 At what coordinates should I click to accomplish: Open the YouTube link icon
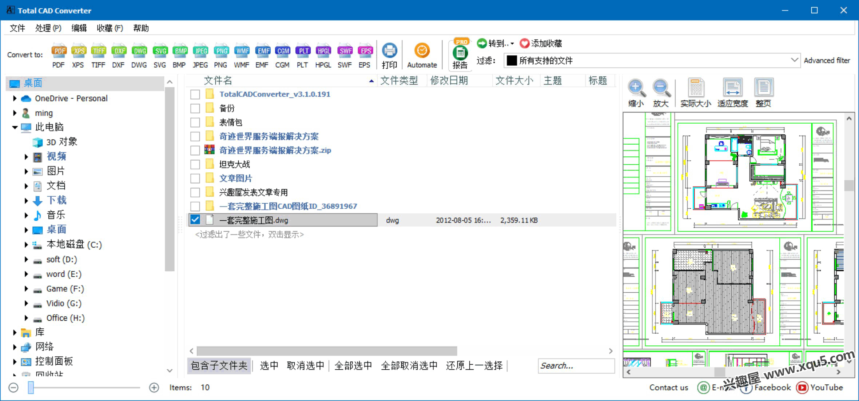(x=802, y=388)
